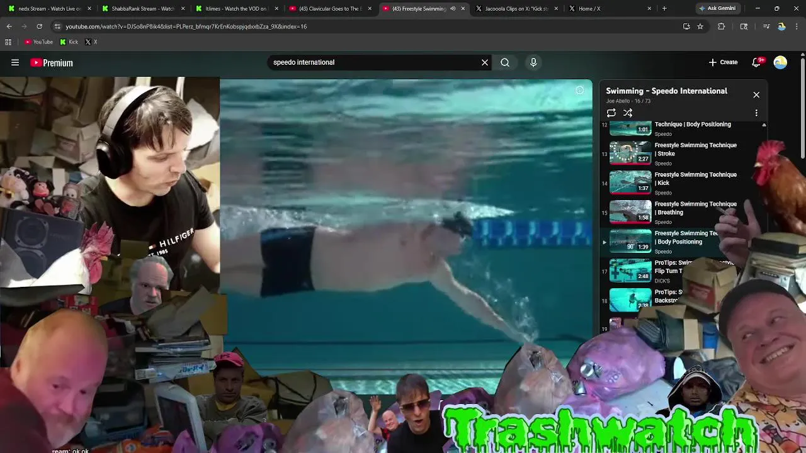Image resolution: width=806 pixels, height=453 pixels.
Task: Reload the current page
Action: pos(39,26)
